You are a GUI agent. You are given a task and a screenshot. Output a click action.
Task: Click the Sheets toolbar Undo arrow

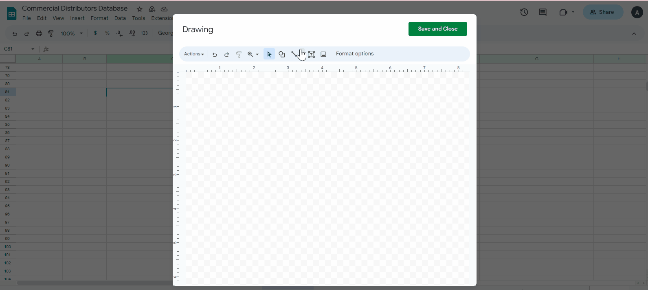click(15, 33)
